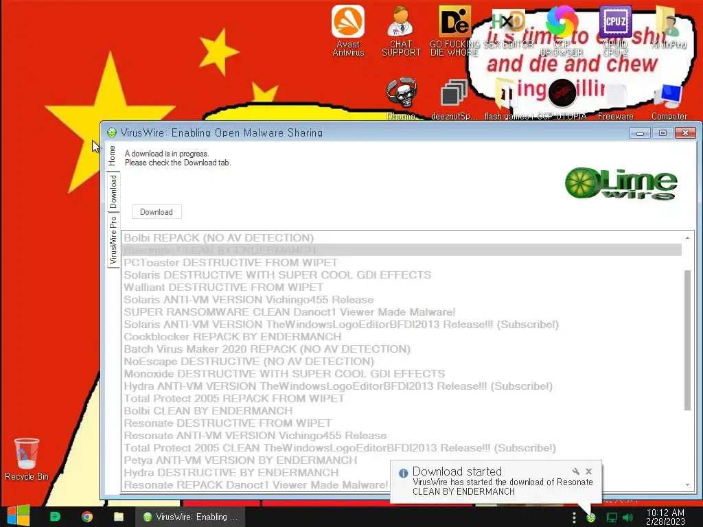Switch to the Download vertical tab
This screenshot has height=527, width=703.
click(113, 192)
